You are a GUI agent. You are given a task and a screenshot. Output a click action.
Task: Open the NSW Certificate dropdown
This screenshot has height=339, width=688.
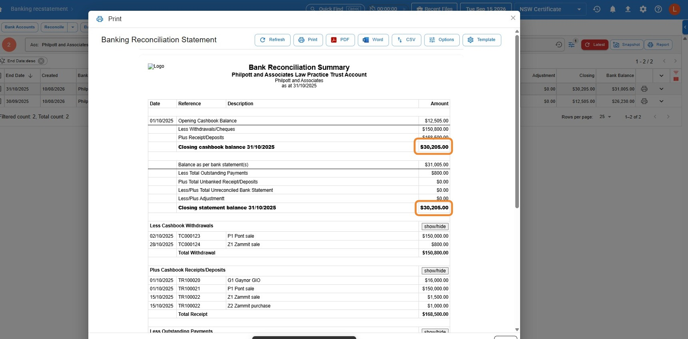tap(550, 9)
